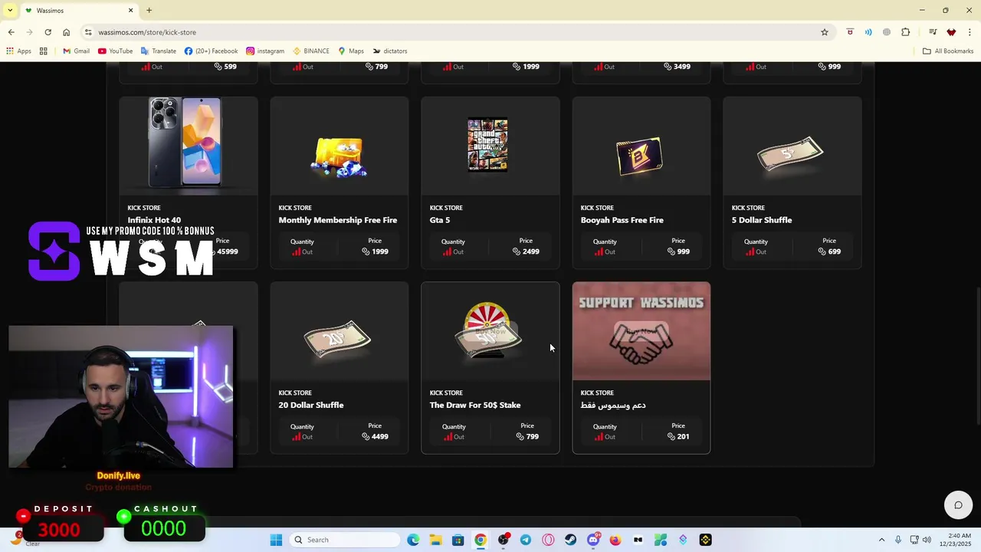Image resolution: width=981 pixels, height=552 pixels.
Task: Open File Explorer from the taskbar
Action: click(435, 540)
